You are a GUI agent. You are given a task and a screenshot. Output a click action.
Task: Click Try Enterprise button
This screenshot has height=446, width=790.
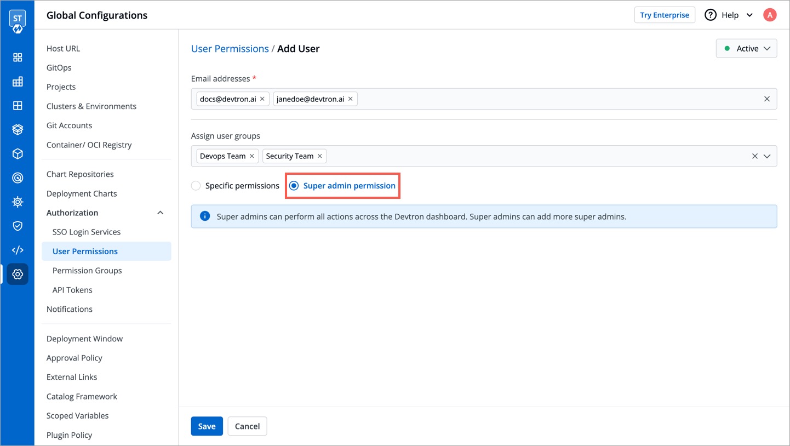665,15
